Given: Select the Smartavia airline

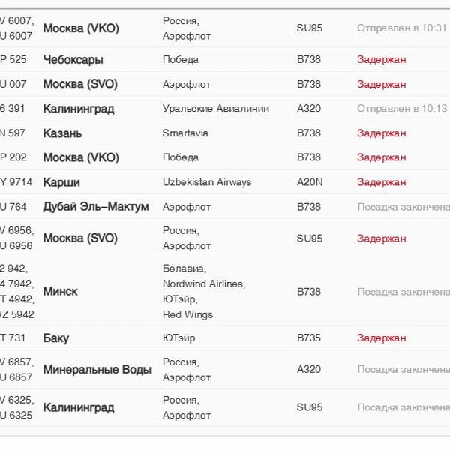Looking at the screenshot, I should click(x=185, y=133).
